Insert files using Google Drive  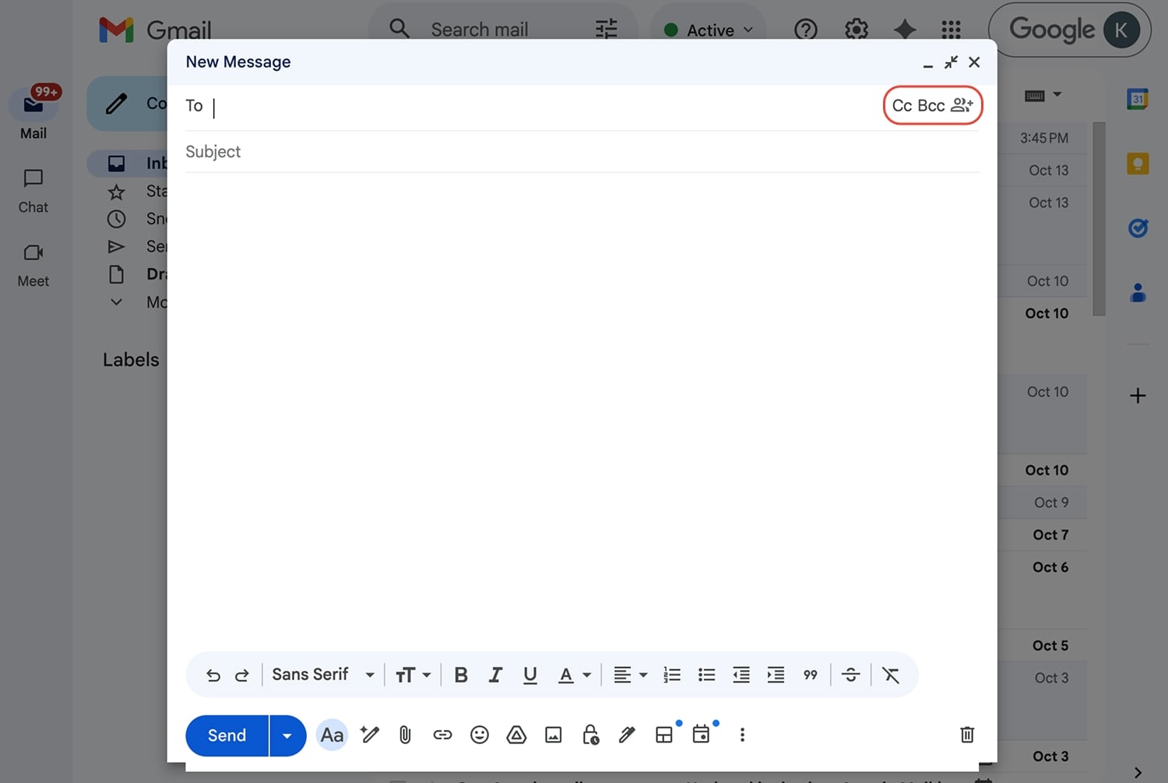(516, 735)
